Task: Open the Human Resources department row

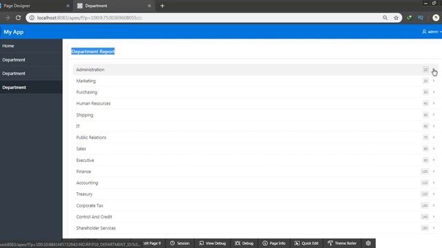Action: pos(256,103)
